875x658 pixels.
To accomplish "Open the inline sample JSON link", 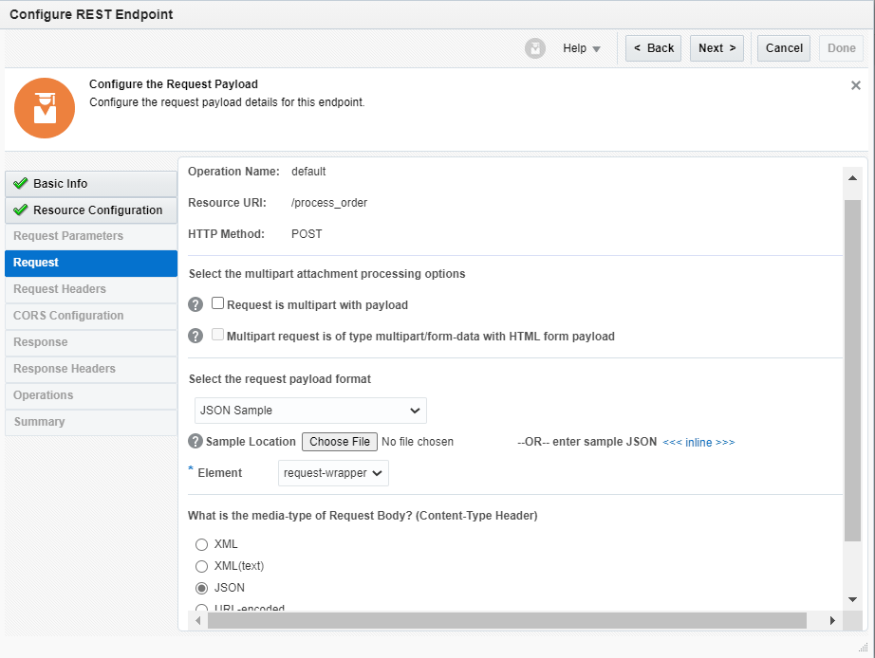I will tap(698, 442).
